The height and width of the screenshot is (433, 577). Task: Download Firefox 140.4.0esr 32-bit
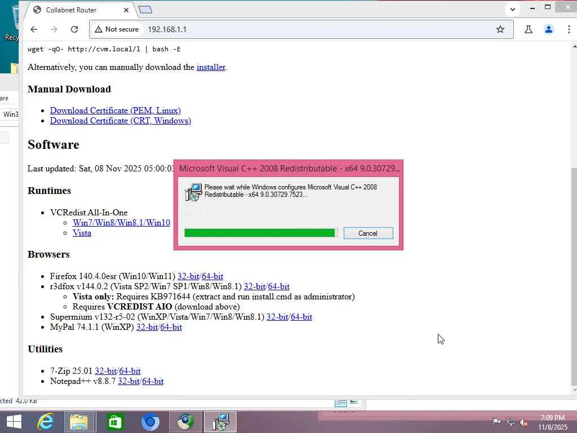click(x=188, y=276)
